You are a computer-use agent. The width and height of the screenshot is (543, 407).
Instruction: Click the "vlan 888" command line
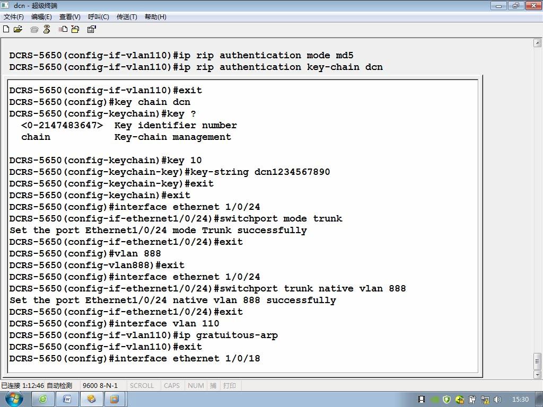tap(85, 254)
